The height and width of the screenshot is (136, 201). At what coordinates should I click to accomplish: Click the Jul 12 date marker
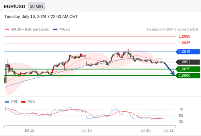click(x=29, y=130)
